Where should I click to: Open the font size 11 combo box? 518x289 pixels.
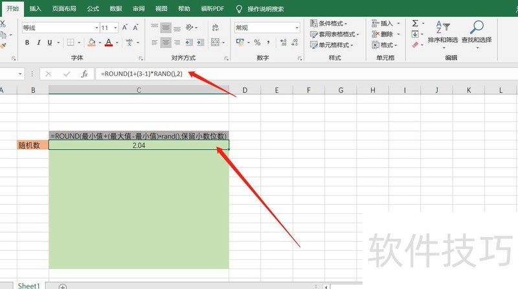tap(109, 28)
